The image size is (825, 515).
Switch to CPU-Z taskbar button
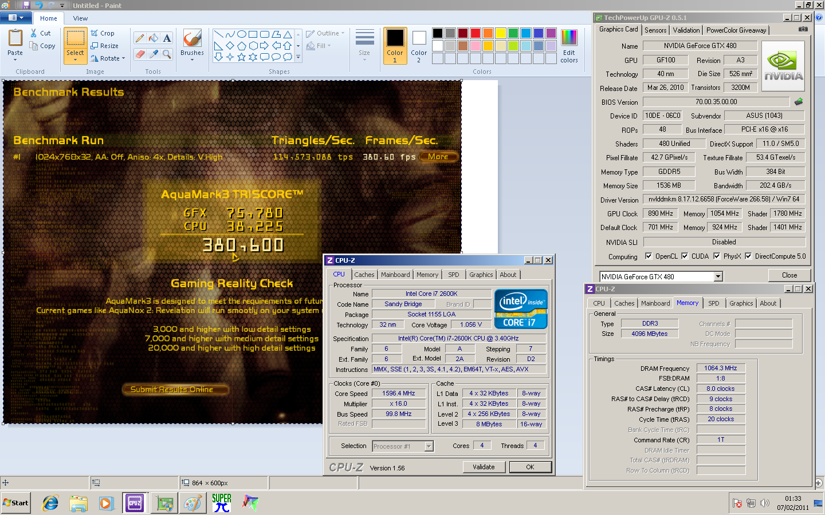[135, 503]
